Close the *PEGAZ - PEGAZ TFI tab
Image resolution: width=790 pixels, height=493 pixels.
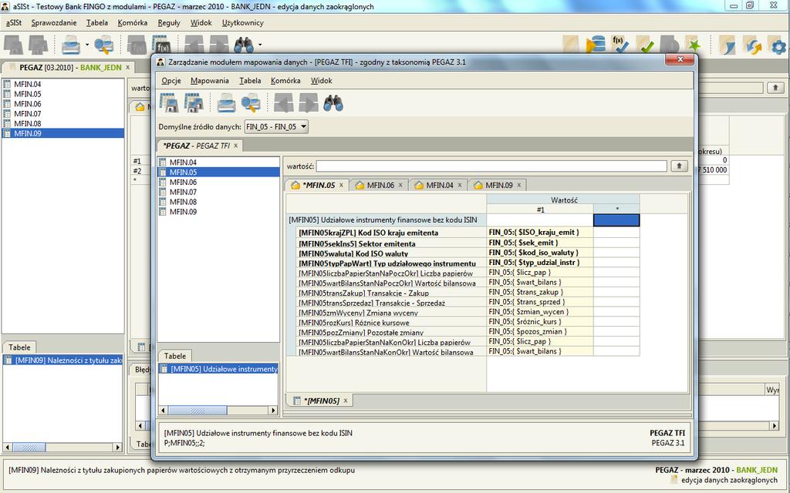click(235, 146)
